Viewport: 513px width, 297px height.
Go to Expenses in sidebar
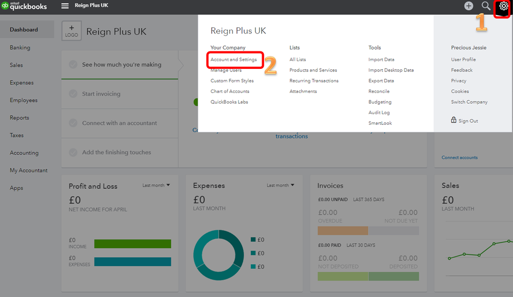22,83
